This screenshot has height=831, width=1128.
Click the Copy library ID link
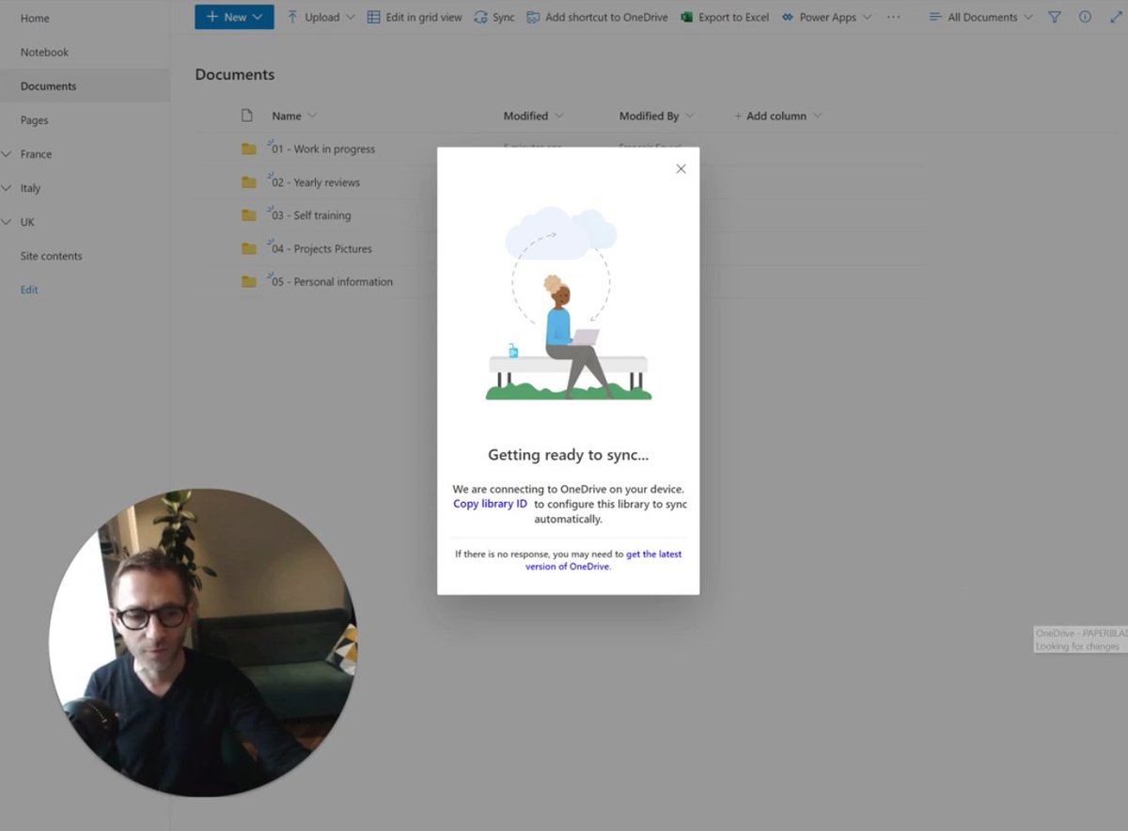click(x=489, y=503)
